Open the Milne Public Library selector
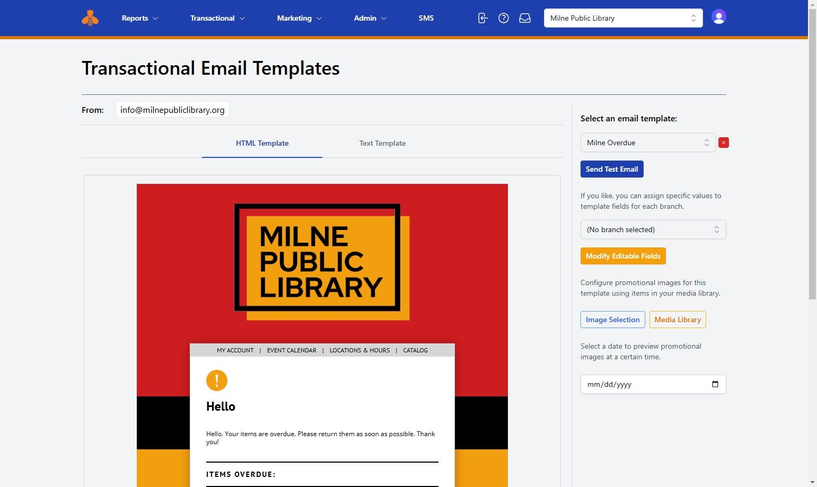Screen dimensions: 817x487 [x=623, y=18]
